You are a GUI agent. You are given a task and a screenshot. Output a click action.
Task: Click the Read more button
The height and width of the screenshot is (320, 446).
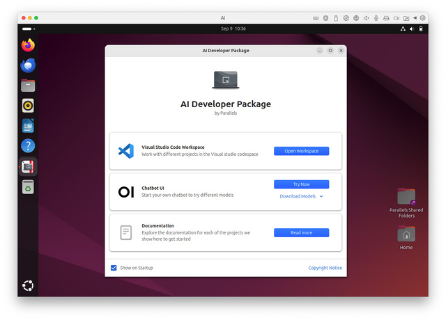(301, 232)
